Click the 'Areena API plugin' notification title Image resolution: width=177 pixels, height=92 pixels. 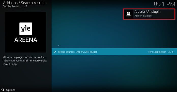click(147, 12)
